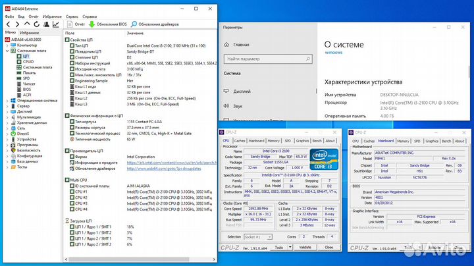Select the Безопасность tree node
Image resolution: width=474 pixels, height=266 pixels.
point(29,150)
